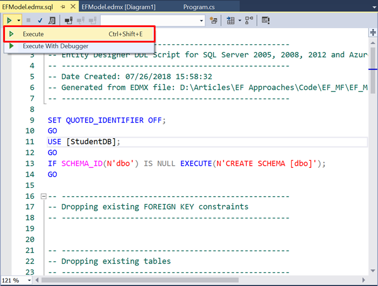
Task: Click the text SET QUOTED_IDENTIFIER OFF;
Action: pyautogui.click(x=107, y=120)
